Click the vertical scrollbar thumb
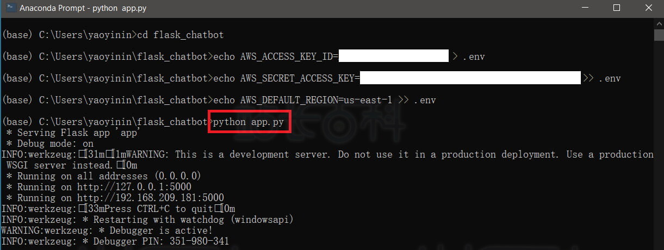This screenshot has height=250, width=664. tap(659, 35)
